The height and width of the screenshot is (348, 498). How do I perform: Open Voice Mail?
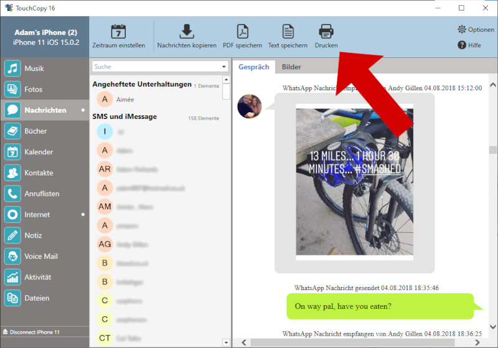pos(44,256)
